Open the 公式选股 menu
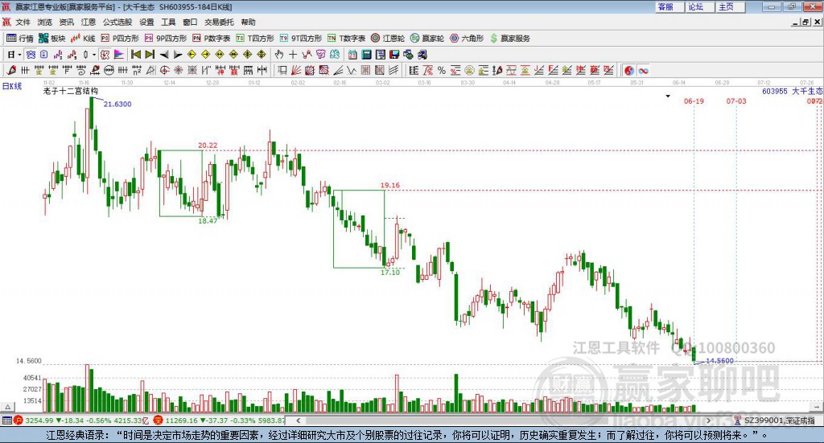The height and width of the screenshot is (443, 824). click(117, 22)
